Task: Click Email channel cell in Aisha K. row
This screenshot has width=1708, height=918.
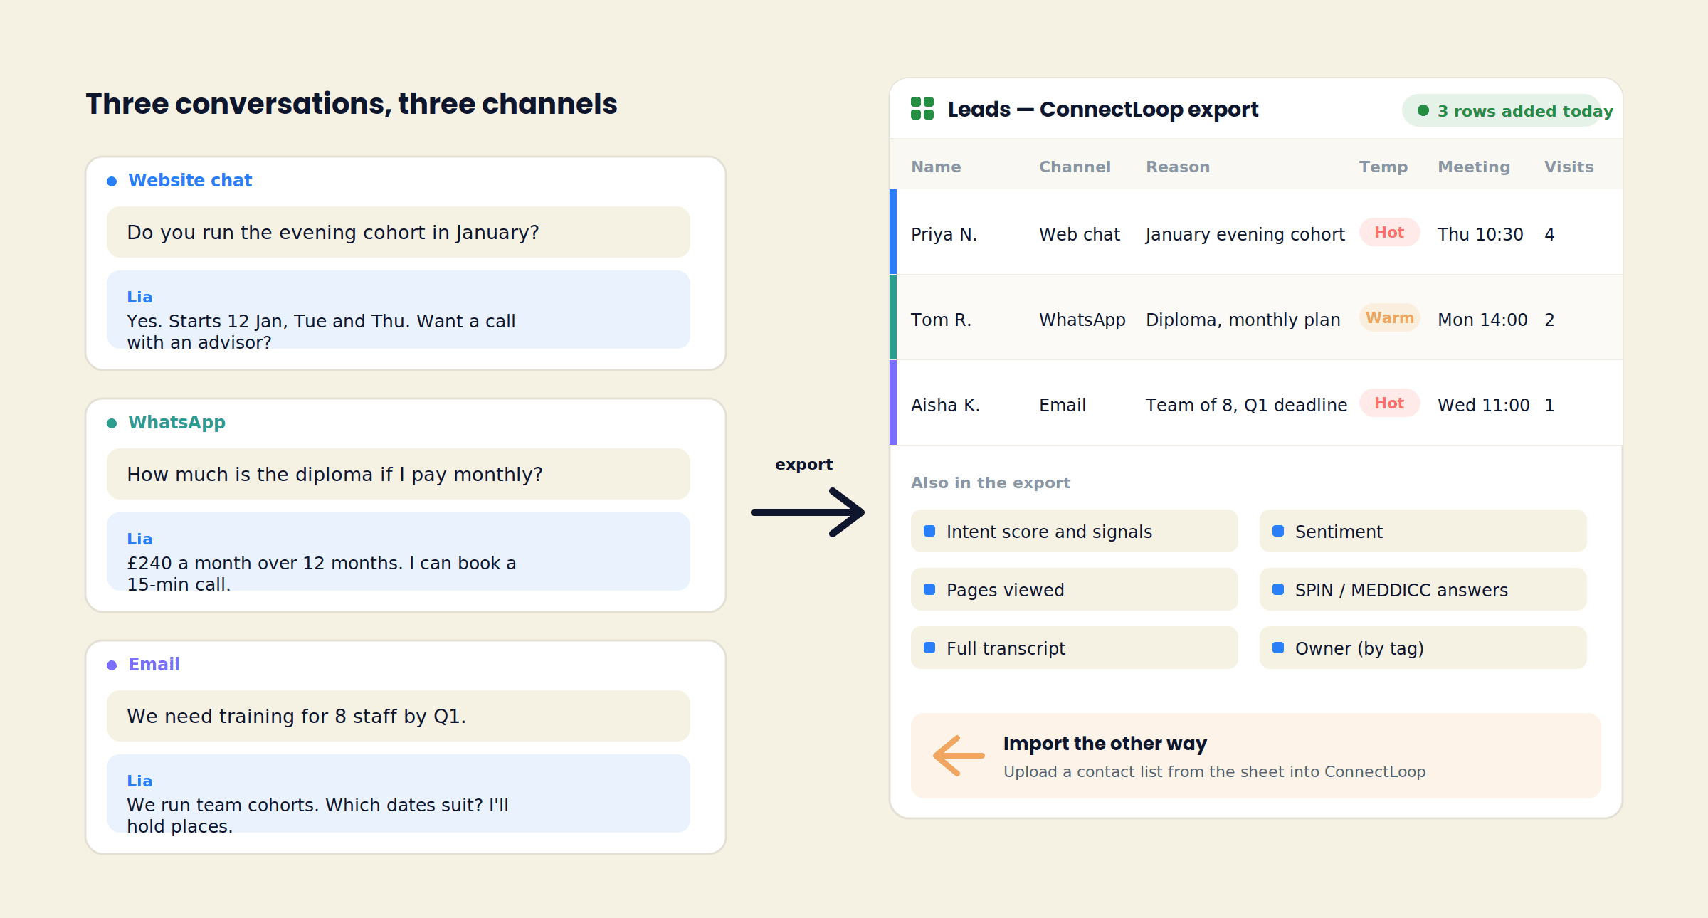Action: [x=1063, y=405]
